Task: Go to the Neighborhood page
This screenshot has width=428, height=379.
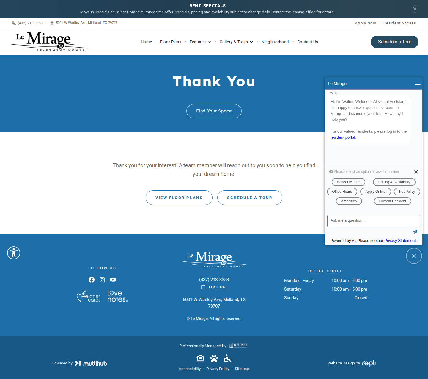Action: click(x=275, y=42)
